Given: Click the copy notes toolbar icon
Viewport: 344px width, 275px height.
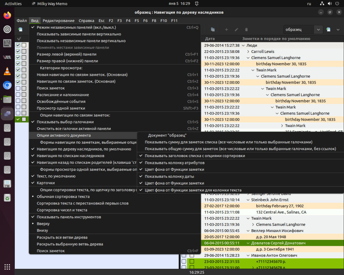Looking at the screenshot, I should coord(213,30).
